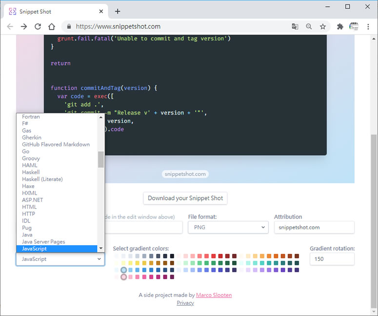The image size is (378, 316).
Task: Pick HTML from the dropdown list
Action: 57,207
